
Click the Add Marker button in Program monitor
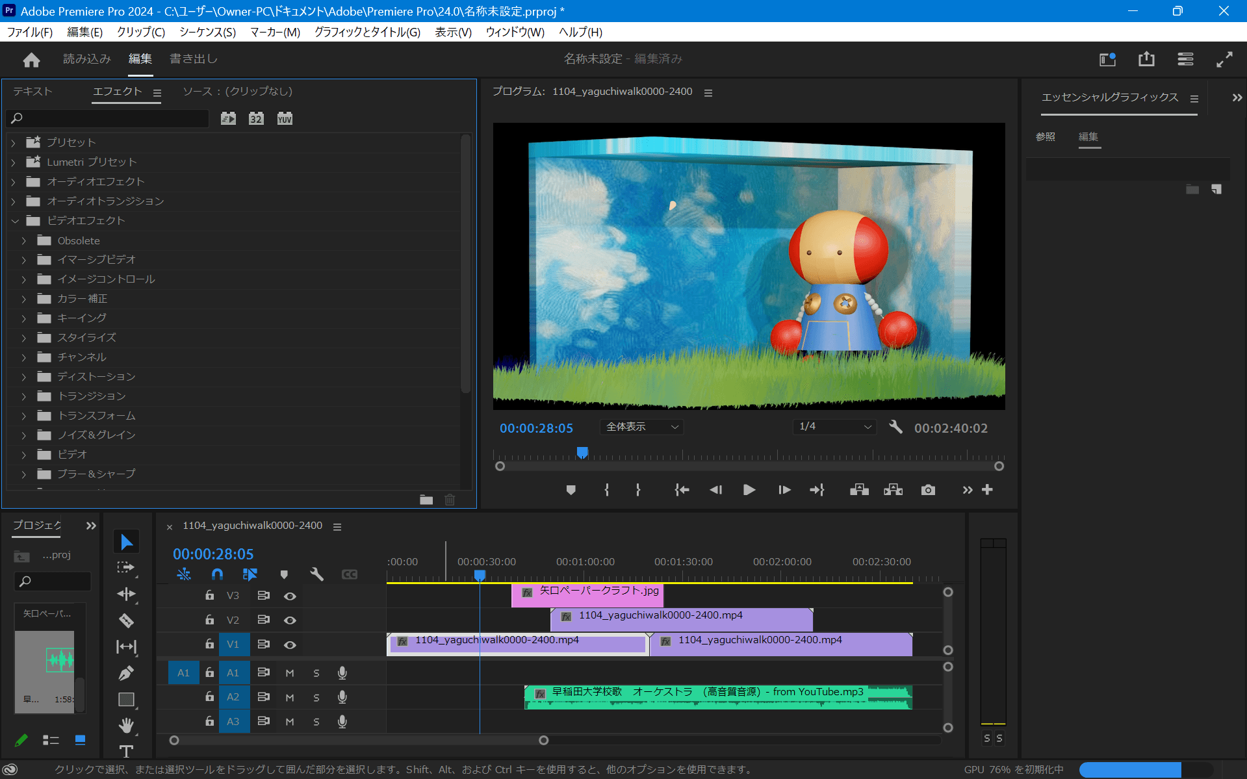(x=571, y=490)
